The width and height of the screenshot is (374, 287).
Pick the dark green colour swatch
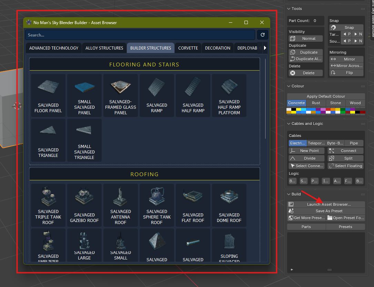coord(343,109)
